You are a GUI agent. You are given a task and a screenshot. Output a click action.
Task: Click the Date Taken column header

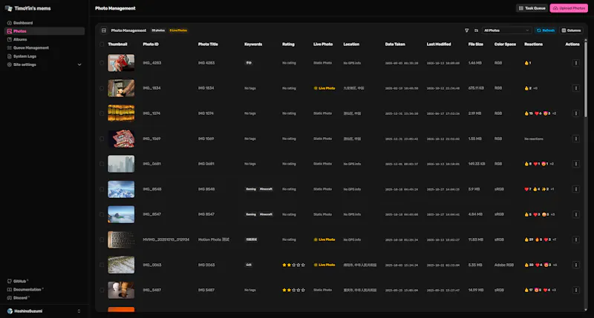(395, 44)
